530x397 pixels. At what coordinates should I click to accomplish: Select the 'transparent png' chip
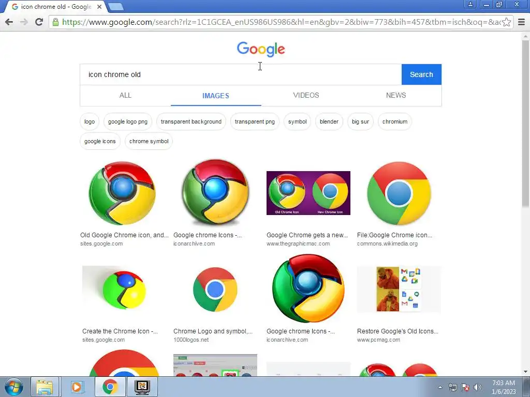click(255, 121)
